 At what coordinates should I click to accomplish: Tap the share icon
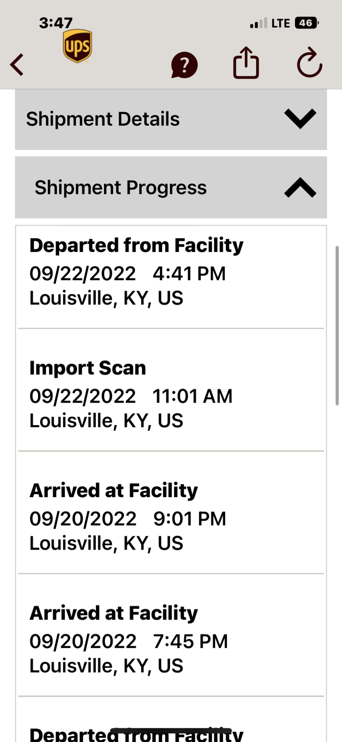(x=246, y=63)
